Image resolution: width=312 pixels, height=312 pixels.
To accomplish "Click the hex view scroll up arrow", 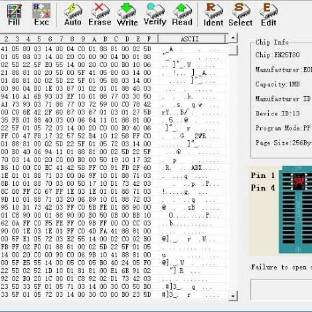I will (x=233, y=38).
